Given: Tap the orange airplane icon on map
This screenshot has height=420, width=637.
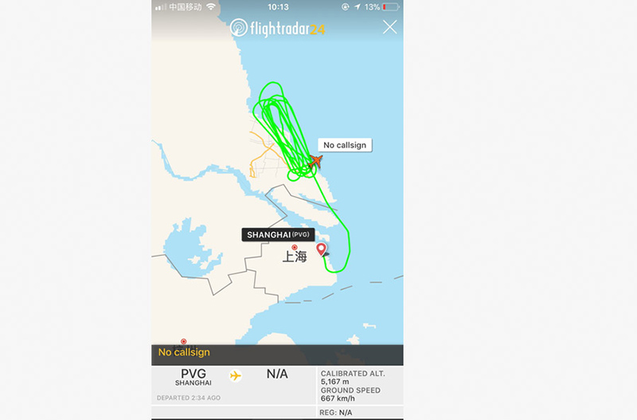Looking at the screenshot, I should tap(315, 161).
